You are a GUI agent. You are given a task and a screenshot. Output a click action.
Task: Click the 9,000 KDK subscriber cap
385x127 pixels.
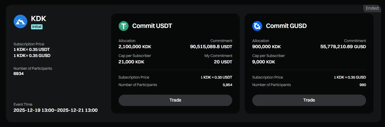pyautogui.click(x=264, y=62)
